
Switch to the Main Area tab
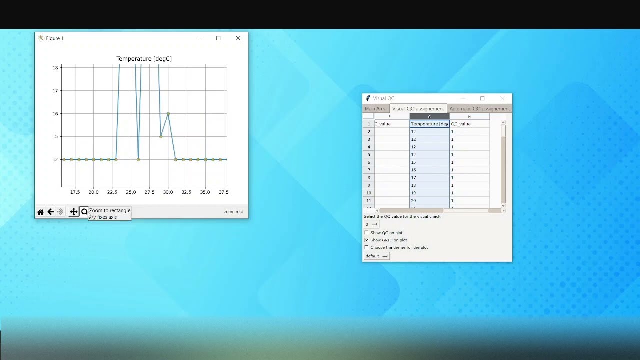coord(376,109)
